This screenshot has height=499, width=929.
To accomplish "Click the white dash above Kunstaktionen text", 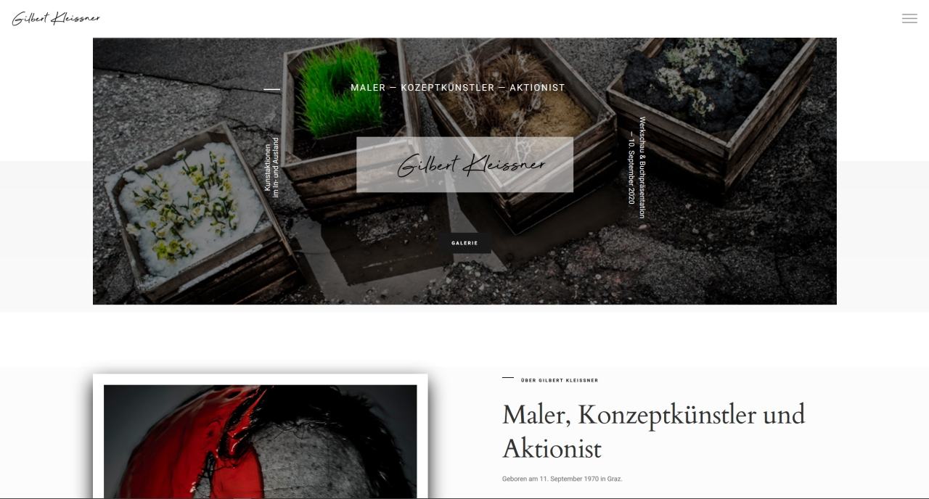I will pyautogui.click(x=271, y=89).
